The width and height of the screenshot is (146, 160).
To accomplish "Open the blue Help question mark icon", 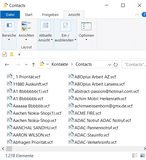I will [x=144, y=15].
